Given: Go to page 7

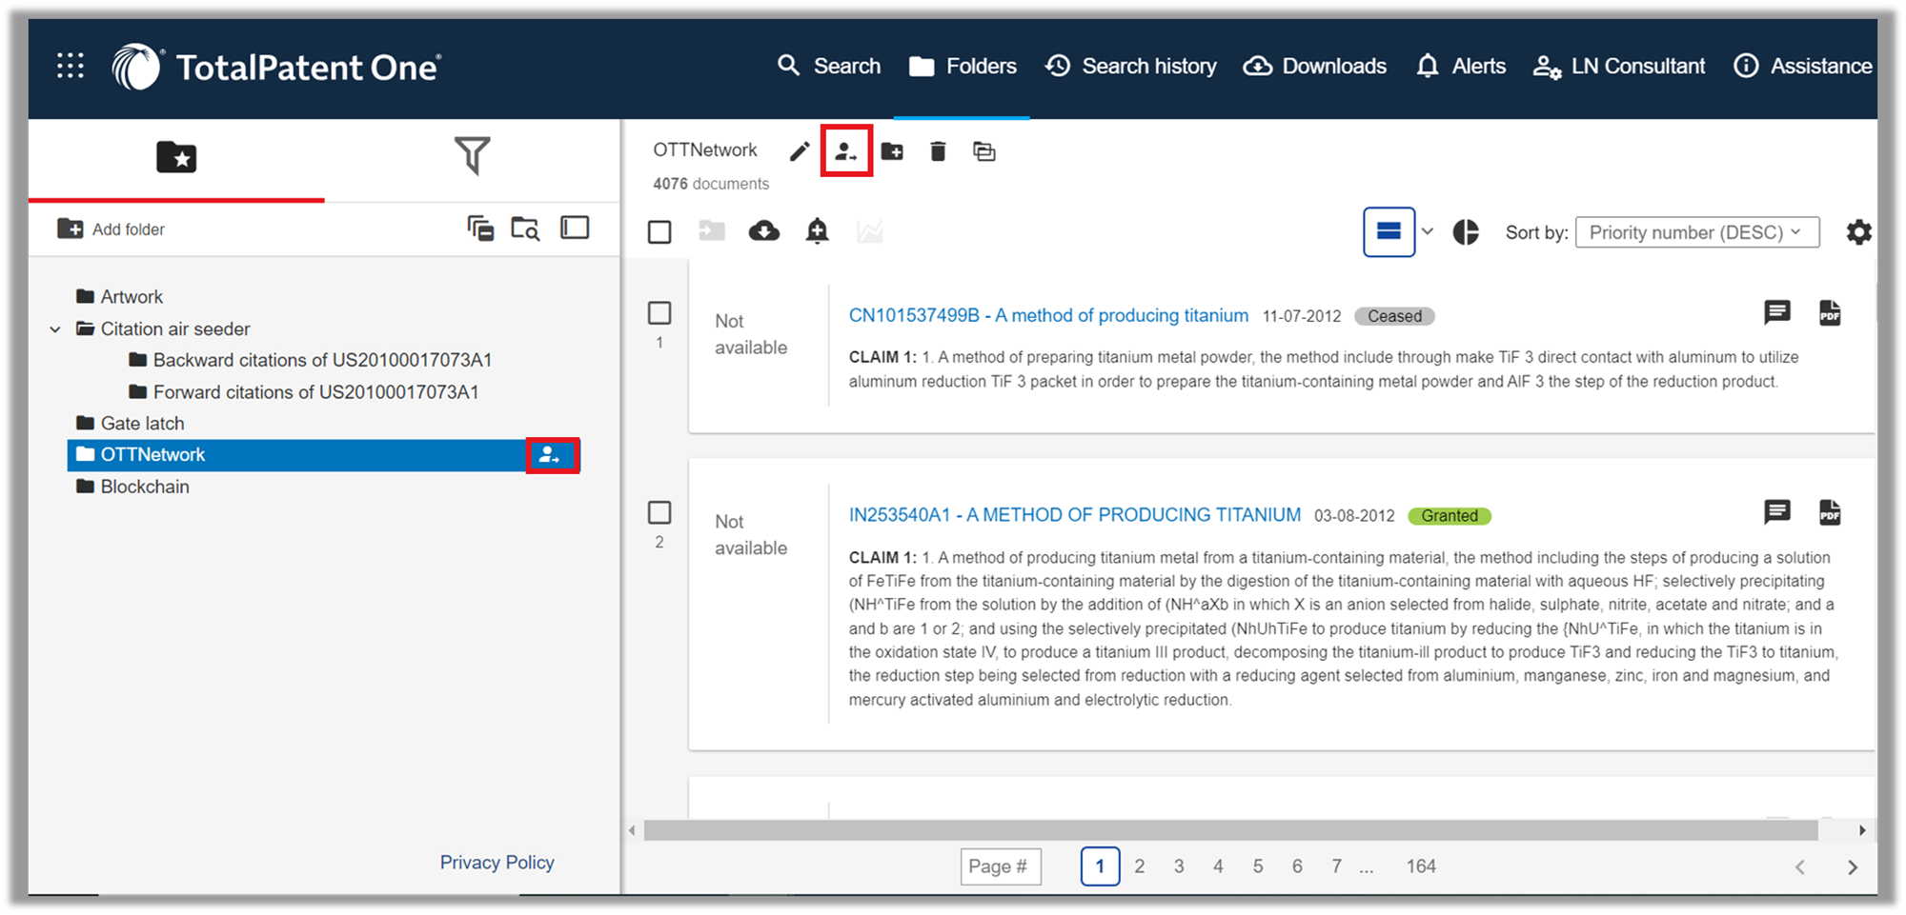Looking at the screenshot, I should [1336, 866].
